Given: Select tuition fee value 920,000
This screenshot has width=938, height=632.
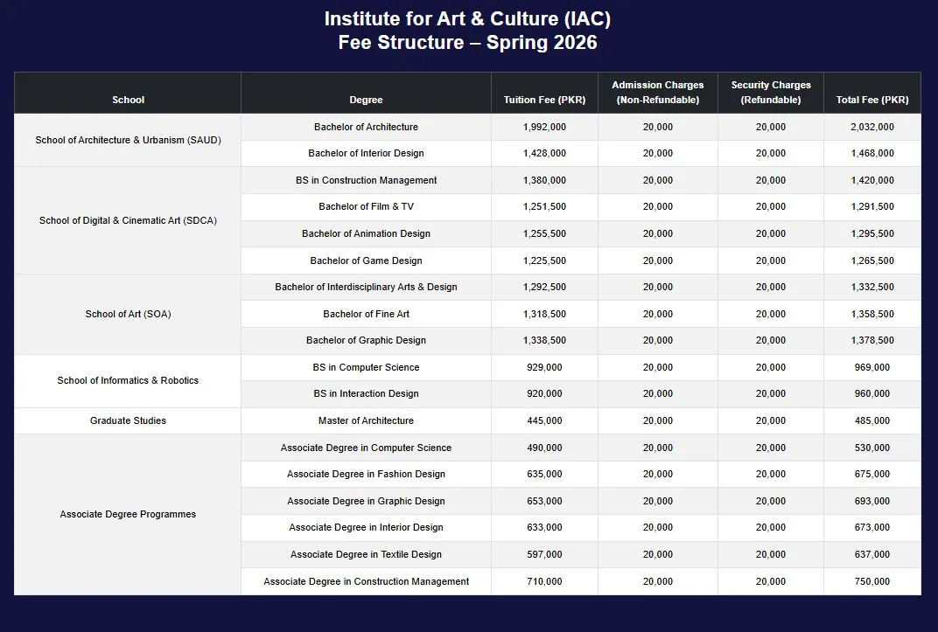Looking at the screenshot, I should coord(544,393).
